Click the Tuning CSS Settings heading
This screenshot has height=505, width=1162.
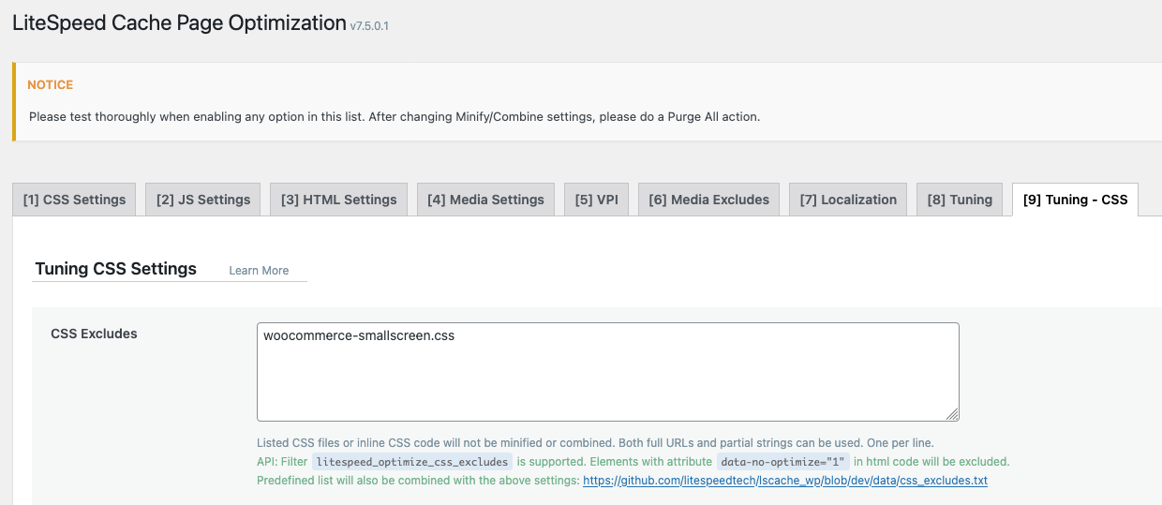pos(116,269)
